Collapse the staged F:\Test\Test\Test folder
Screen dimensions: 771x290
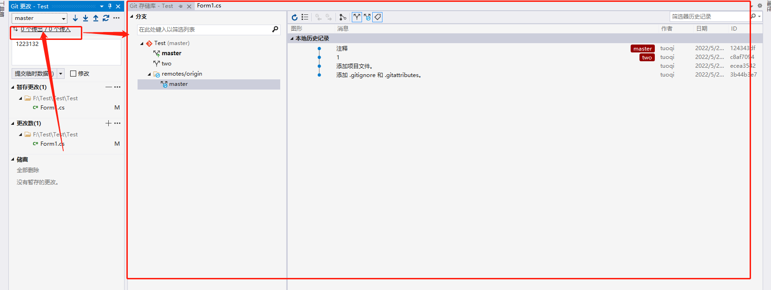(20, 98)
